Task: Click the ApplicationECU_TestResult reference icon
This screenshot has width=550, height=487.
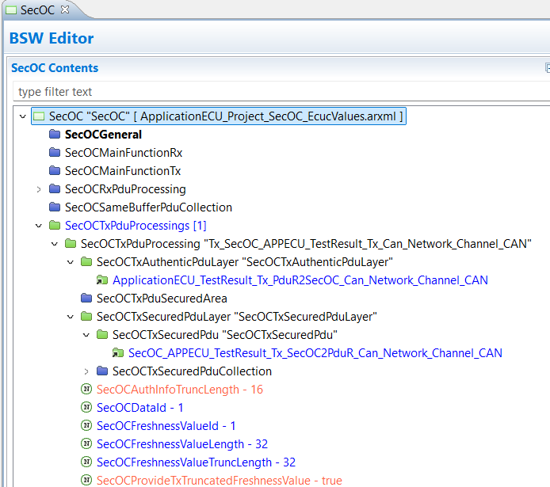Action: click(x=102, y=280)
